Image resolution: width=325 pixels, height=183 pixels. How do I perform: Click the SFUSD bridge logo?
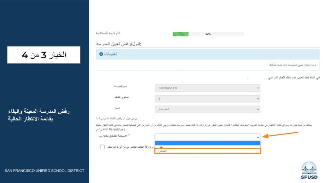click(x=309, y=170)
